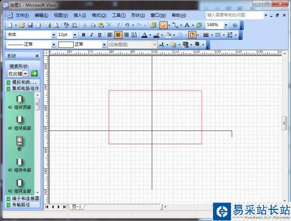Toggle Underline formatting
The width and height of the screenshot is (291, 221).
(100, 35)
